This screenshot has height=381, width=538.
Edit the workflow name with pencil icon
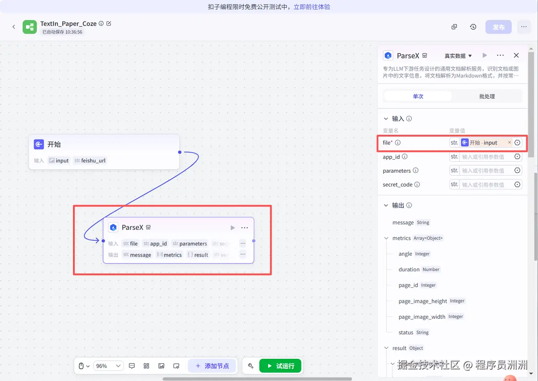pyautogui.click(x=109, y=24)
